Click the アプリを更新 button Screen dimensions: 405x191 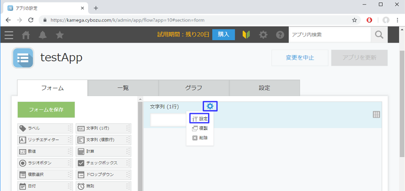[359, 58]
